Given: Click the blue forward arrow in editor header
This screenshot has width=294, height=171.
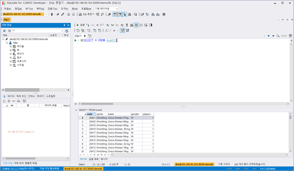Looking at the screenshot, I should point(273,36).
